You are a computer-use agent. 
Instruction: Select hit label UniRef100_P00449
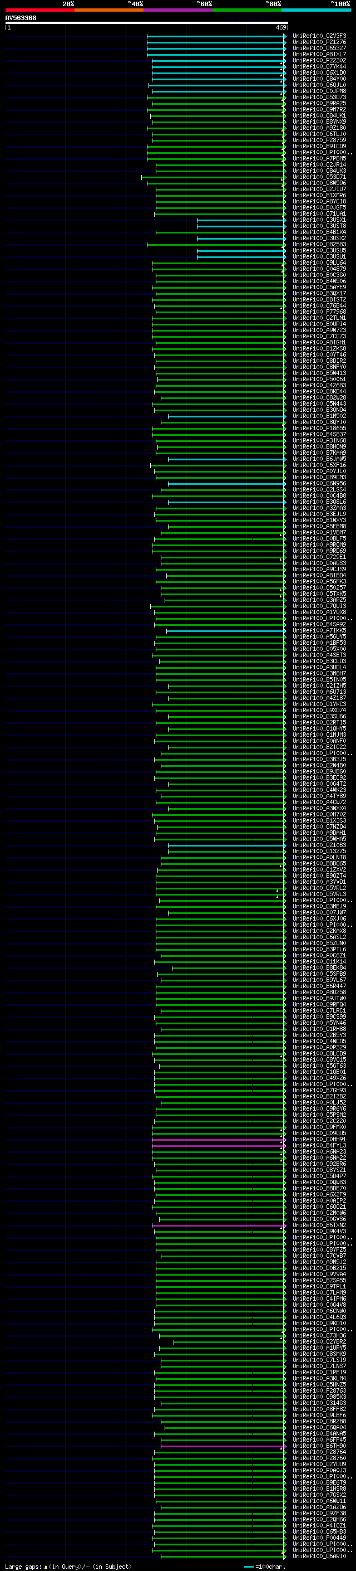tap(319, 1538)
